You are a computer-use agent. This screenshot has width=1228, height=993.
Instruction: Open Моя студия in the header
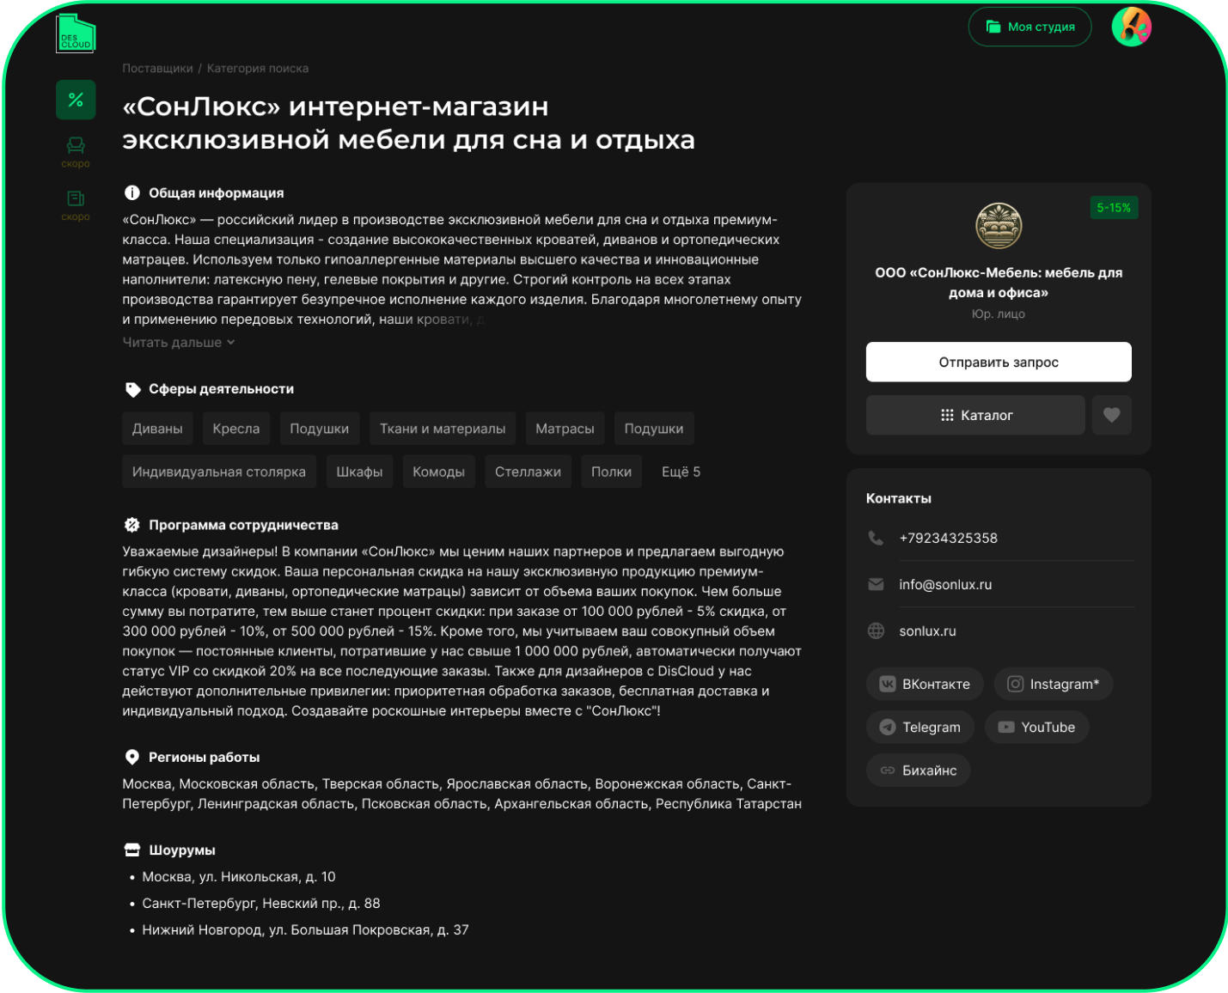tap(1029, 27)
